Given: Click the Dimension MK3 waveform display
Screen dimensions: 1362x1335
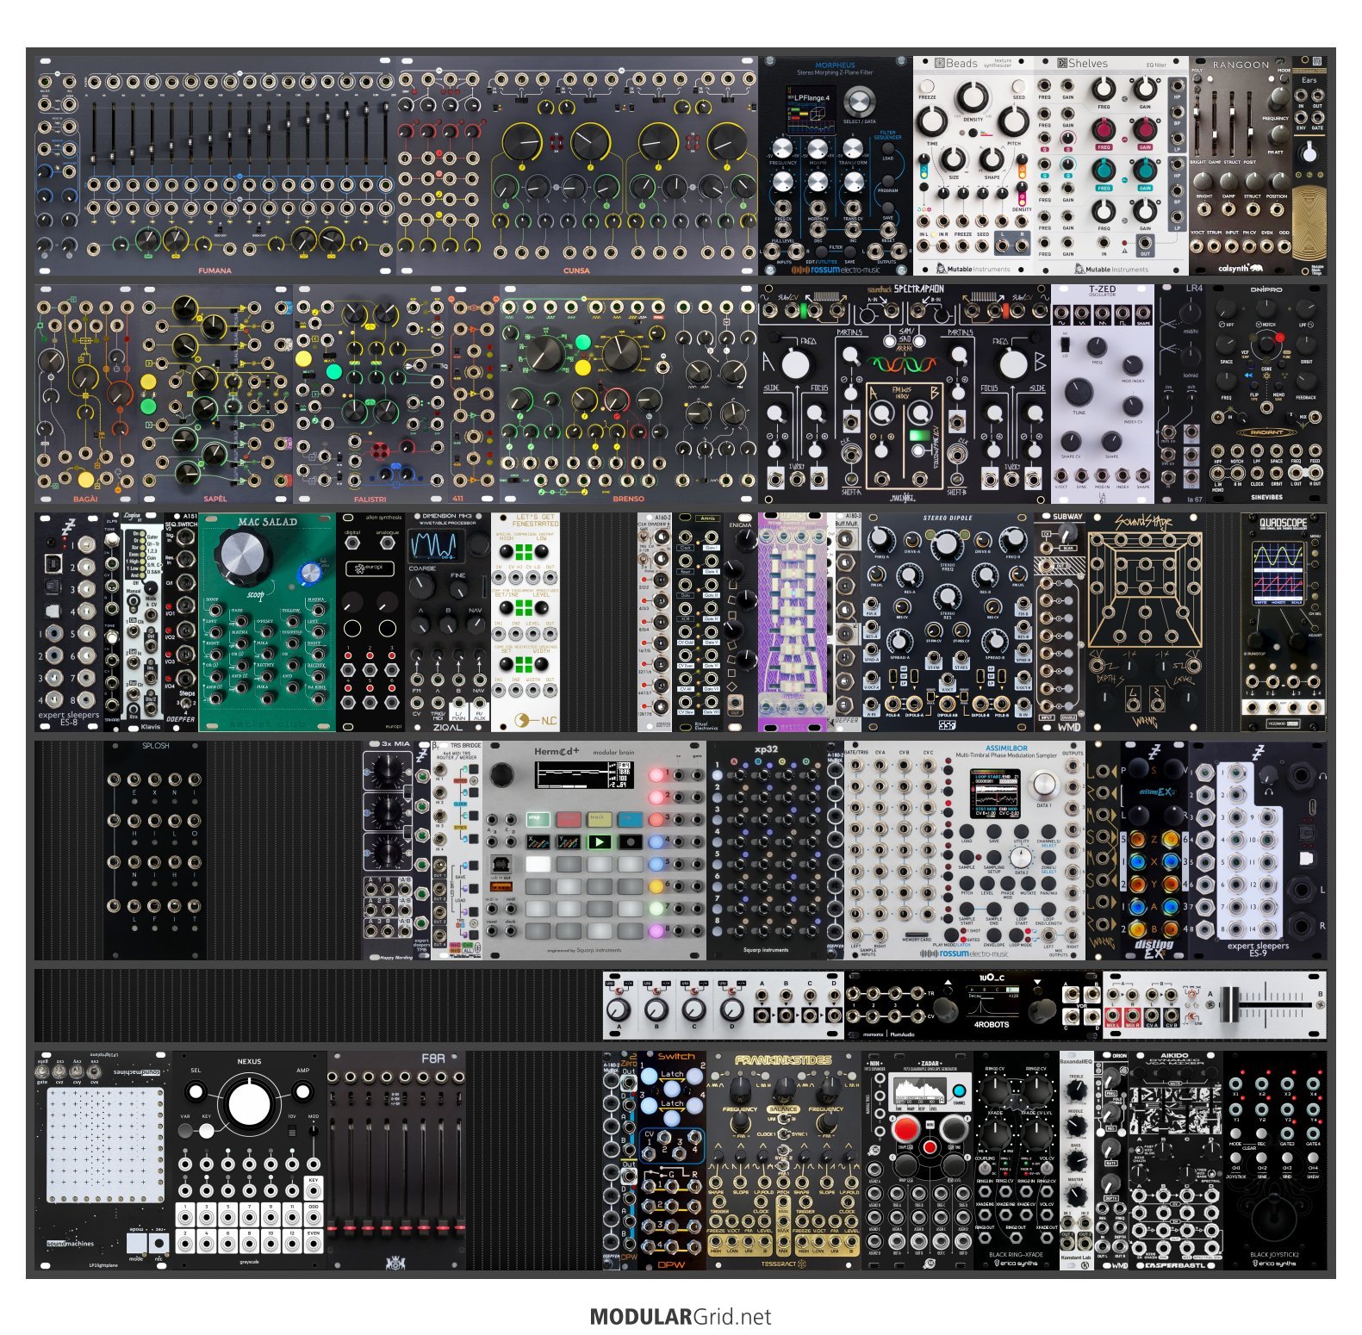Looking at the screenshot, I should click(434, 546).
